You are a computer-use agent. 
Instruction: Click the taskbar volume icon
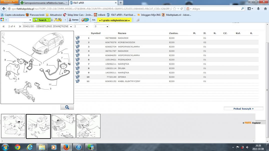(x=247, y=147)
